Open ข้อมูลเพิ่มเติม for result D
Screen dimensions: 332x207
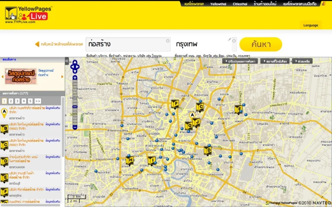[x=53, y=157]
